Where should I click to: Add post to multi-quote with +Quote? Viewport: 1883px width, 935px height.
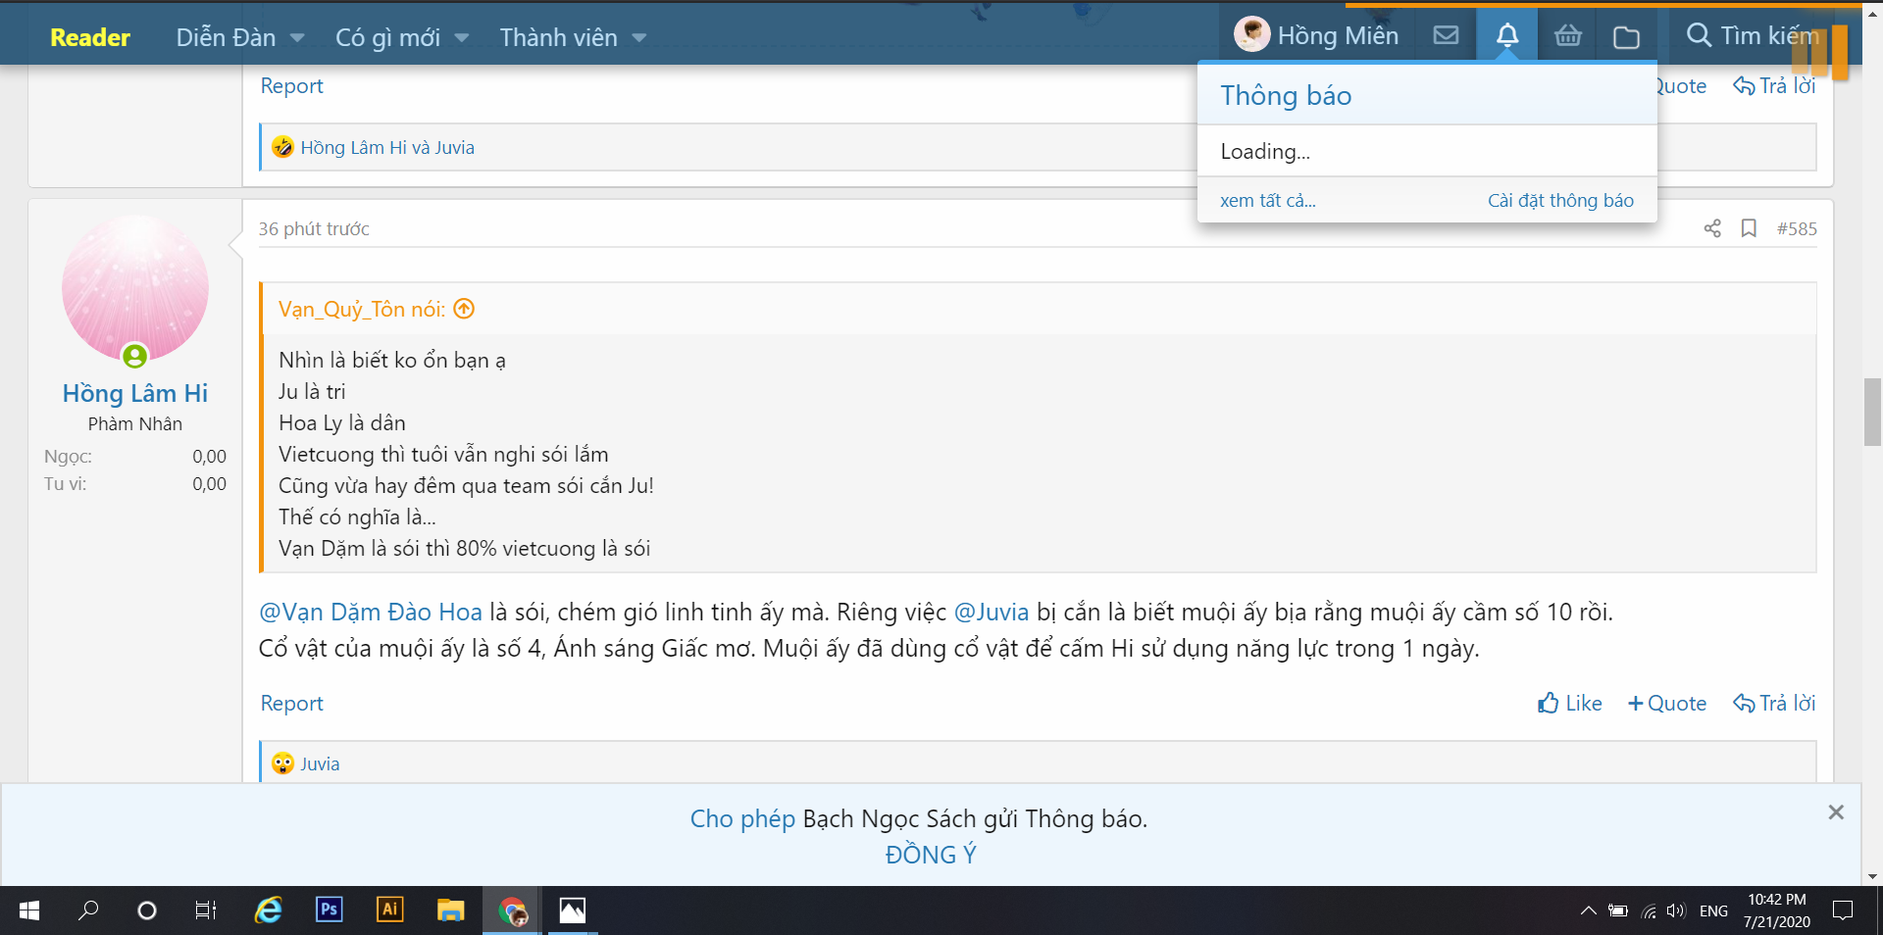(1666, 703)
